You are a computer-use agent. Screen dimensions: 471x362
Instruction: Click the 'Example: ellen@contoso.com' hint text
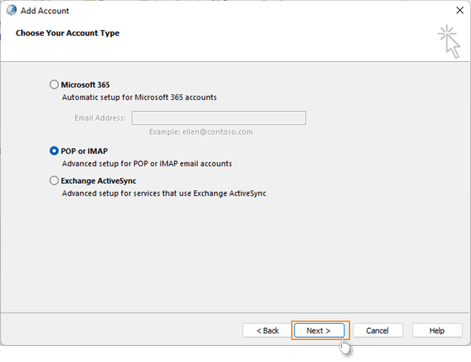click(201, 132)
